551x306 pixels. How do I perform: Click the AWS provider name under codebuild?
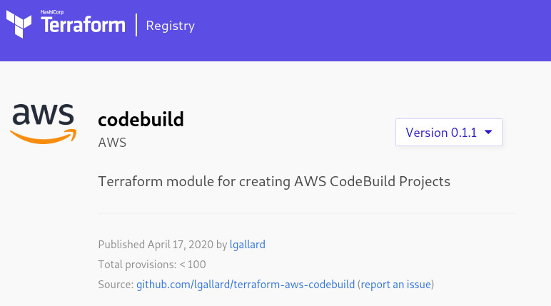coord(112,143)
